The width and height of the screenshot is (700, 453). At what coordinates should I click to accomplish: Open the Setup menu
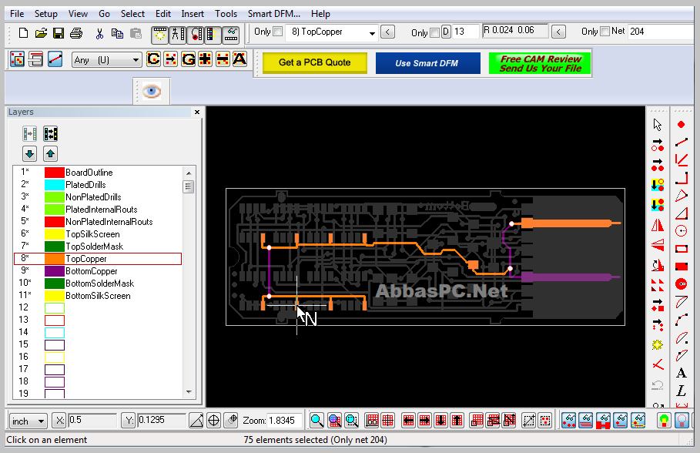click(46, 14)
